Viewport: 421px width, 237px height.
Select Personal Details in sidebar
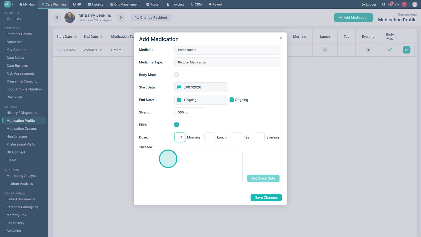[x=19, y=34]
